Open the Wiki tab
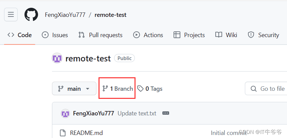287x138 pixels. point(227,35)
